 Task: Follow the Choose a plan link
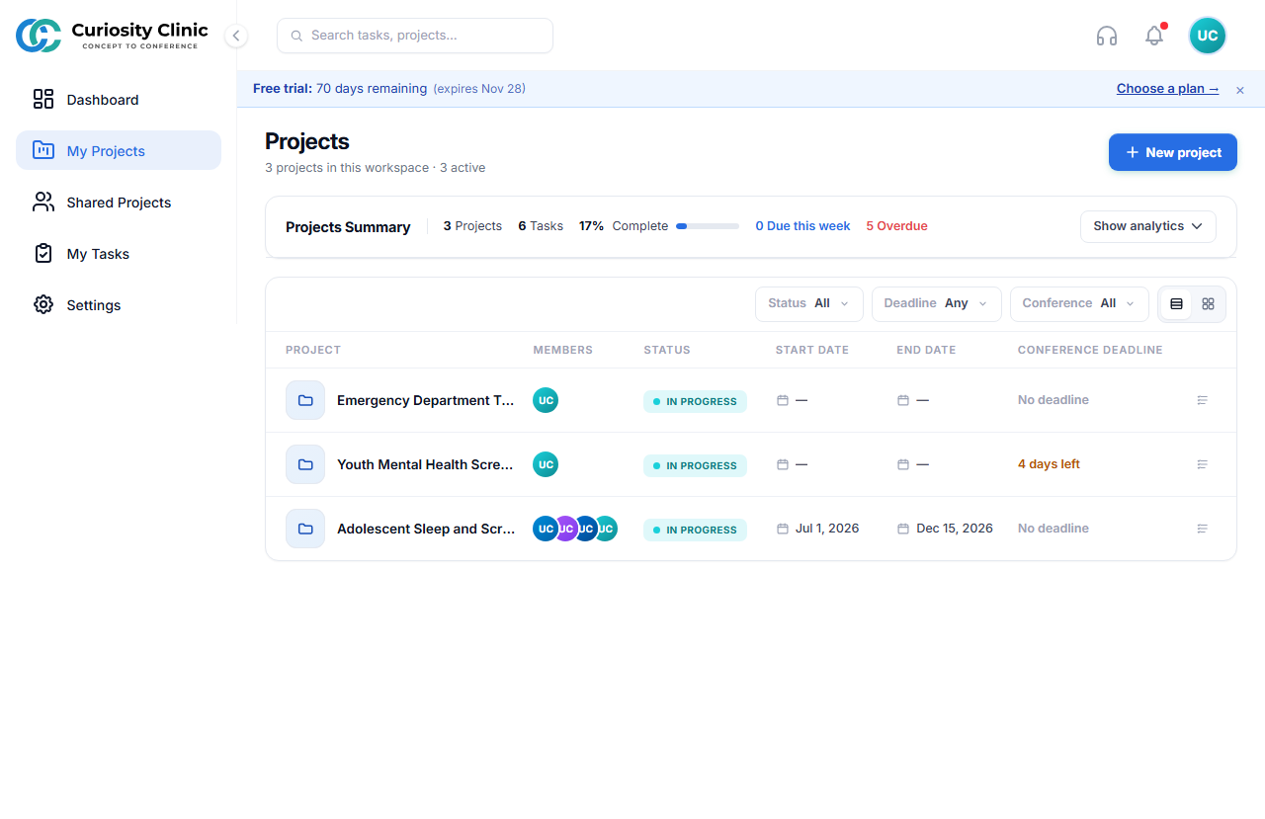click(1168, 89)
